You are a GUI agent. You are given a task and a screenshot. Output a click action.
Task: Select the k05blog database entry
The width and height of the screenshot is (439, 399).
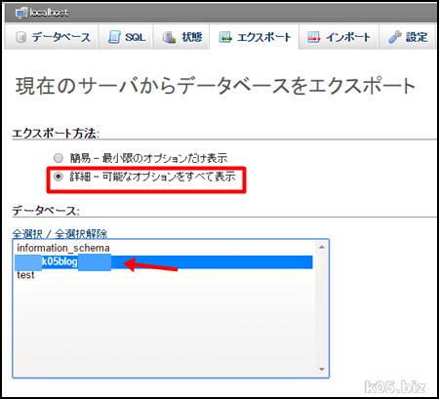tap(164, 261)
